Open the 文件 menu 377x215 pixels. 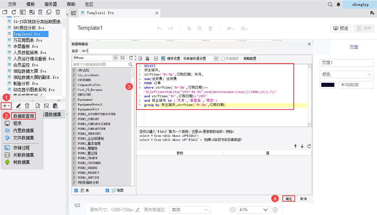point(12,4)
